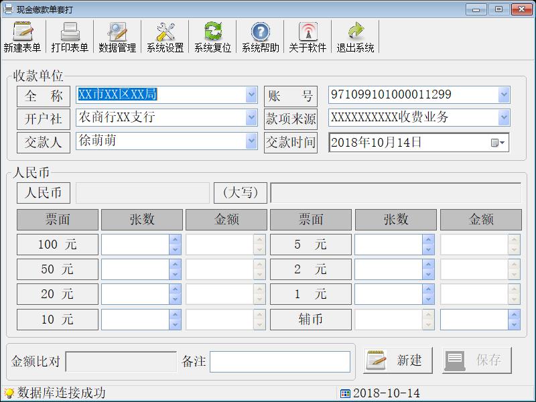Screen dimensions: 536x402
Task: Click the 5 元 张数 stepper
Action: click(x=428, y=245)
